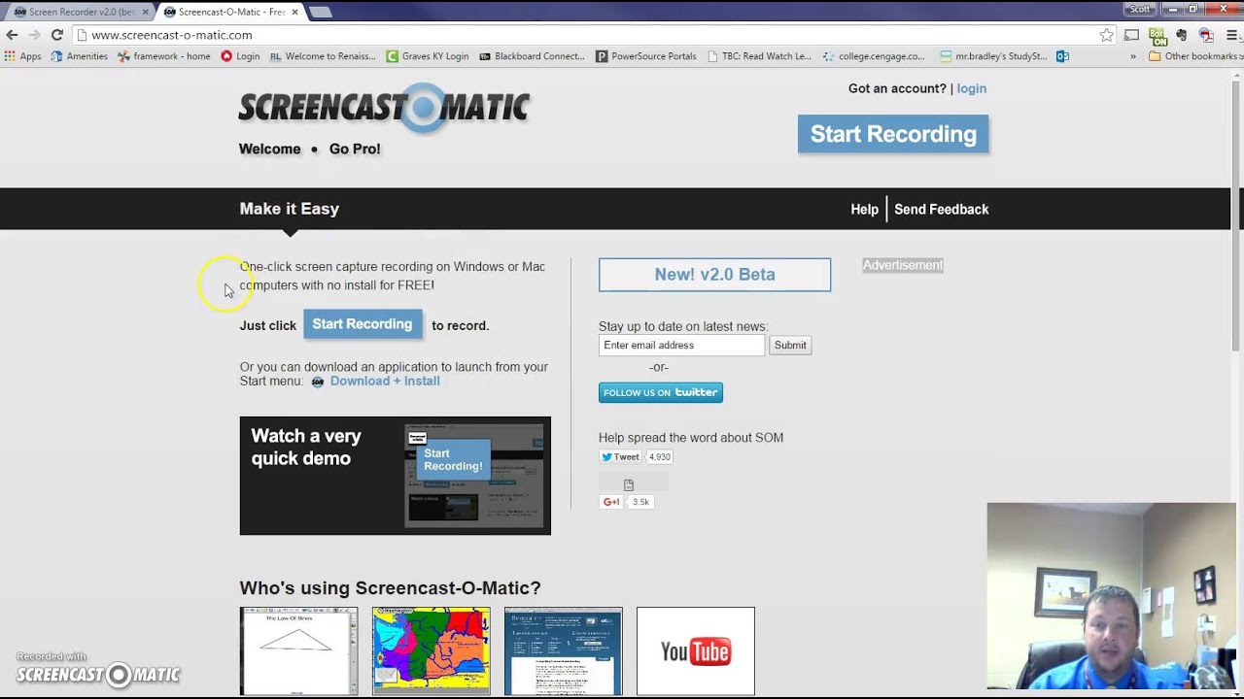Click the 4,930 tweet count bubble
The width and height of the screenshot is (1244, 699).
pos(660,456)
